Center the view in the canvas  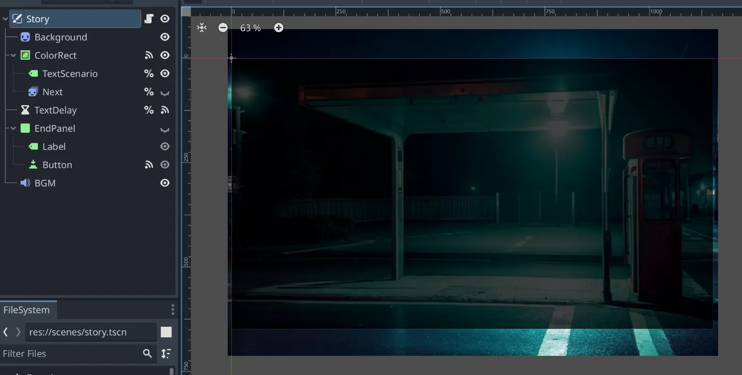pyautogui.click(x=202, y=27)
